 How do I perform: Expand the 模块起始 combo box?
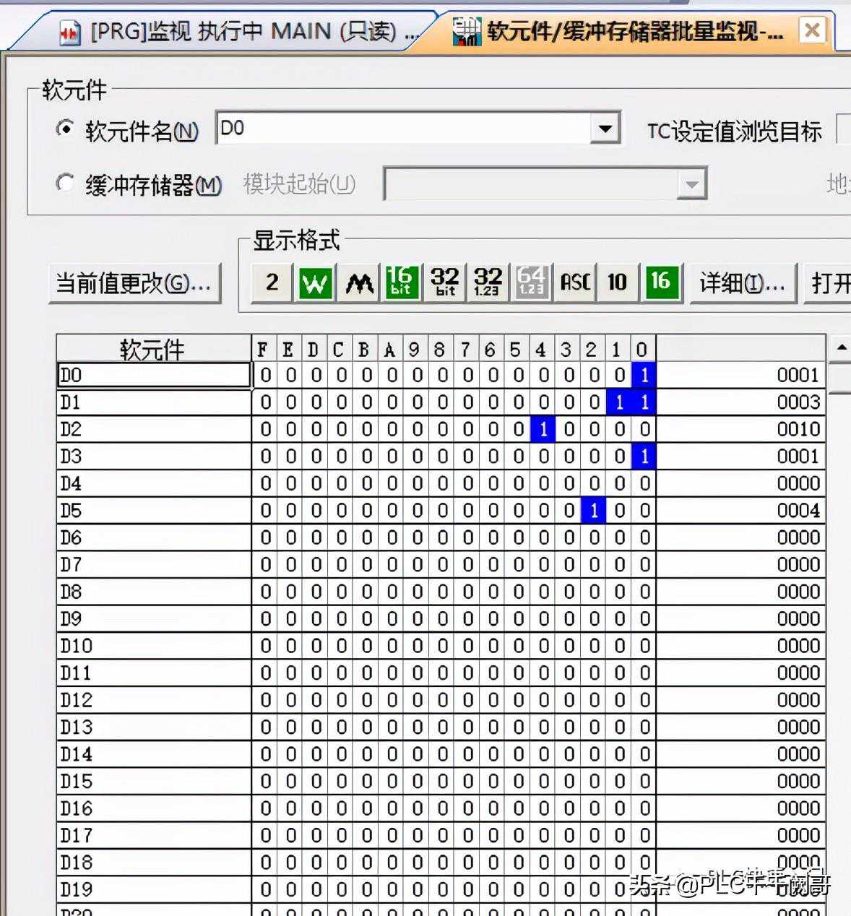(691, 184)
